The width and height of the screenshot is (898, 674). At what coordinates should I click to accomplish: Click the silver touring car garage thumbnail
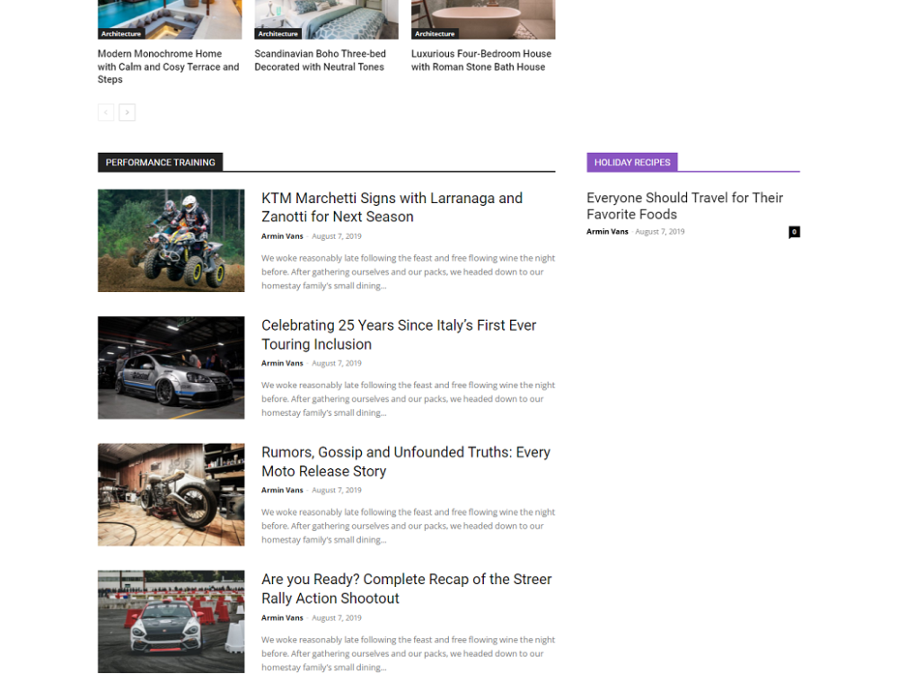coord(172,368)
